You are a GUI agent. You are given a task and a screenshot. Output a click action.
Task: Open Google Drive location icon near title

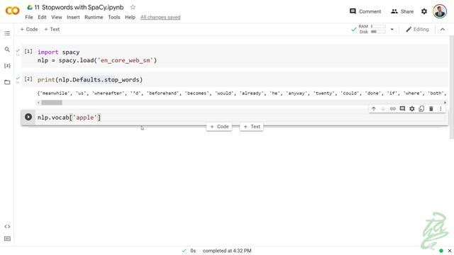pyautogui.click(x=30, y=7)
